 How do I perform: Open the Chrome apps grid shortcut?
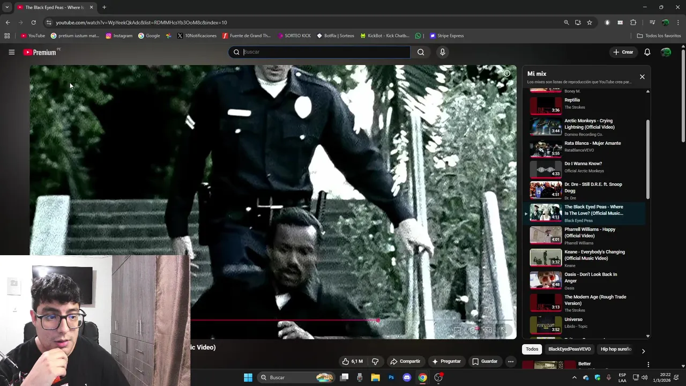pyautogui.click(x=7, y=36)
